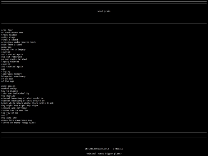The height and width of the screenshot is (156, 208).
Task: Click 'filled an empty foggy glass' line
Action: [18, 123]
